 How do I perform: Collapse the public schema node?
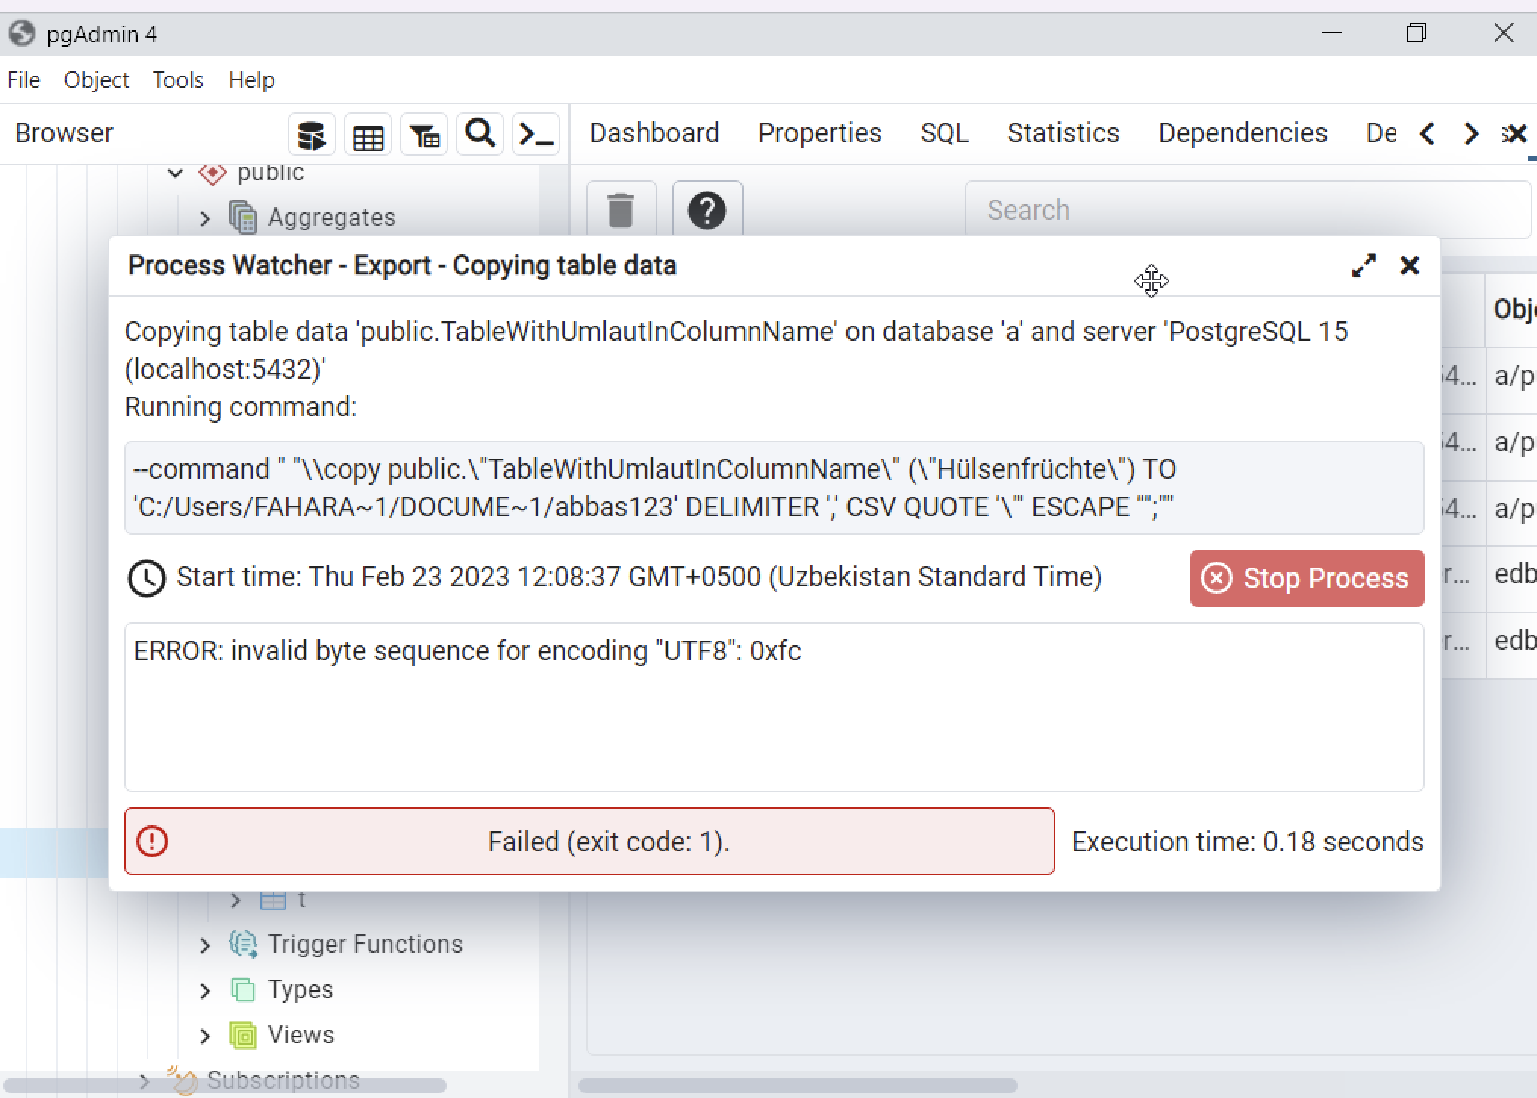click(x=173, y=173)
